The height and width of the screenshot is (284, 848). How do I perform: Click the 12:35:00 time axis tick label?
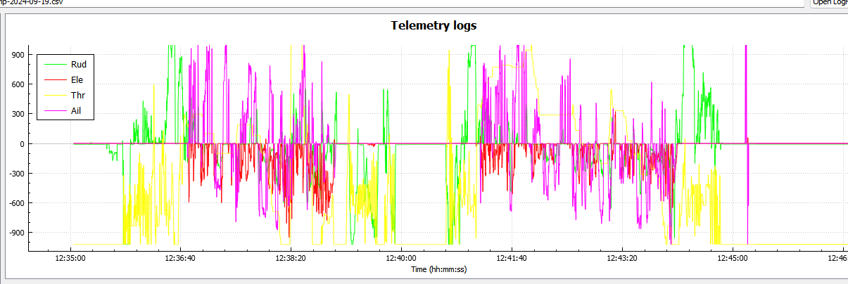point(70,258)
